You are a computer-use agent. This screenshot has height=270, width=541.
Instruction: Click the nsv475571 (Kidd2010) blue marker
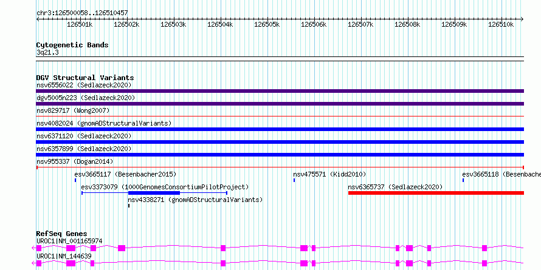294,180
